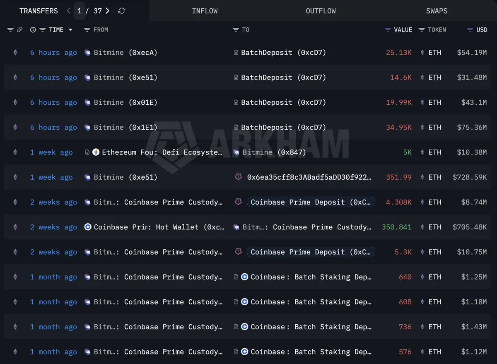Select the $75.36M USD amount
The width and height of the screenshot is (497, 364).
[472, 128]
